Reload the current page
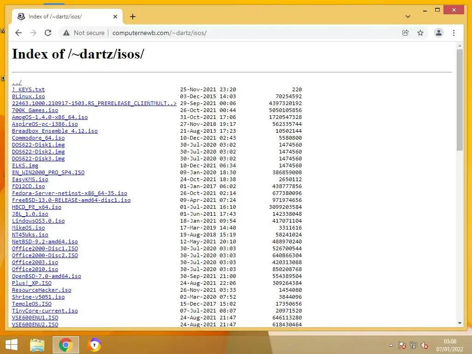Viewport: 472px width, 354px height. tap(48, 33)
